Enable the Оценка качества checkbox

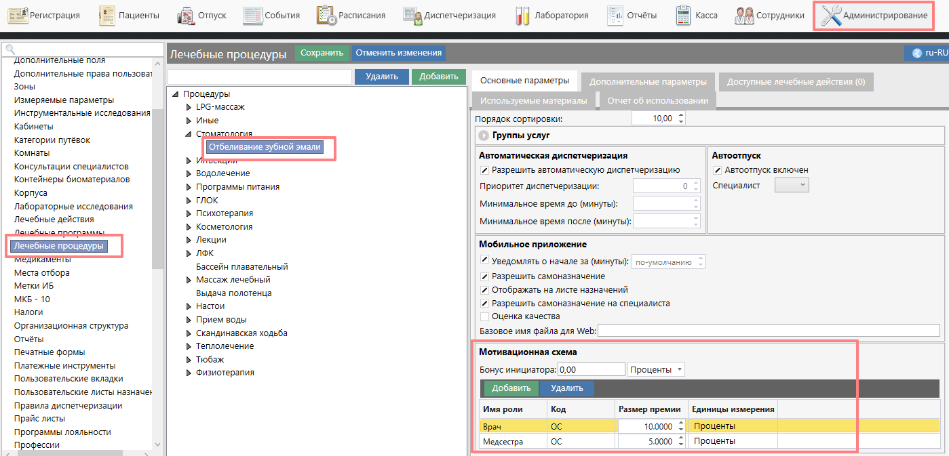coord(484,316)
